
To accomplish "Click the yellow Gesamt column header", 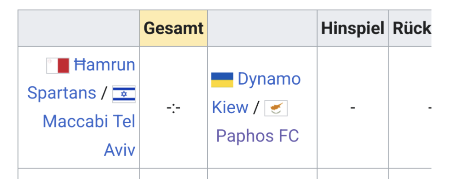I will (173, 29).
